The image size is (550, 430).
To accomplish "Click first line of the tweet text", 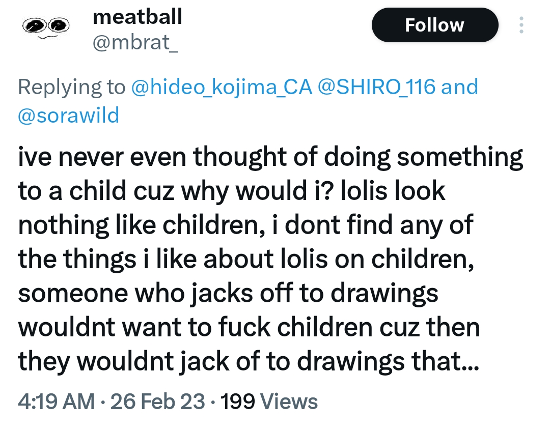I will click(270, 157).
